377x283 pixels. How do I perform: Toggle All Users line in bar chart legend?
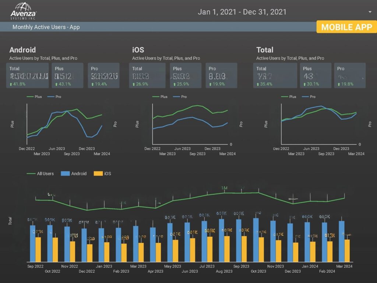(x=40, y=173)
